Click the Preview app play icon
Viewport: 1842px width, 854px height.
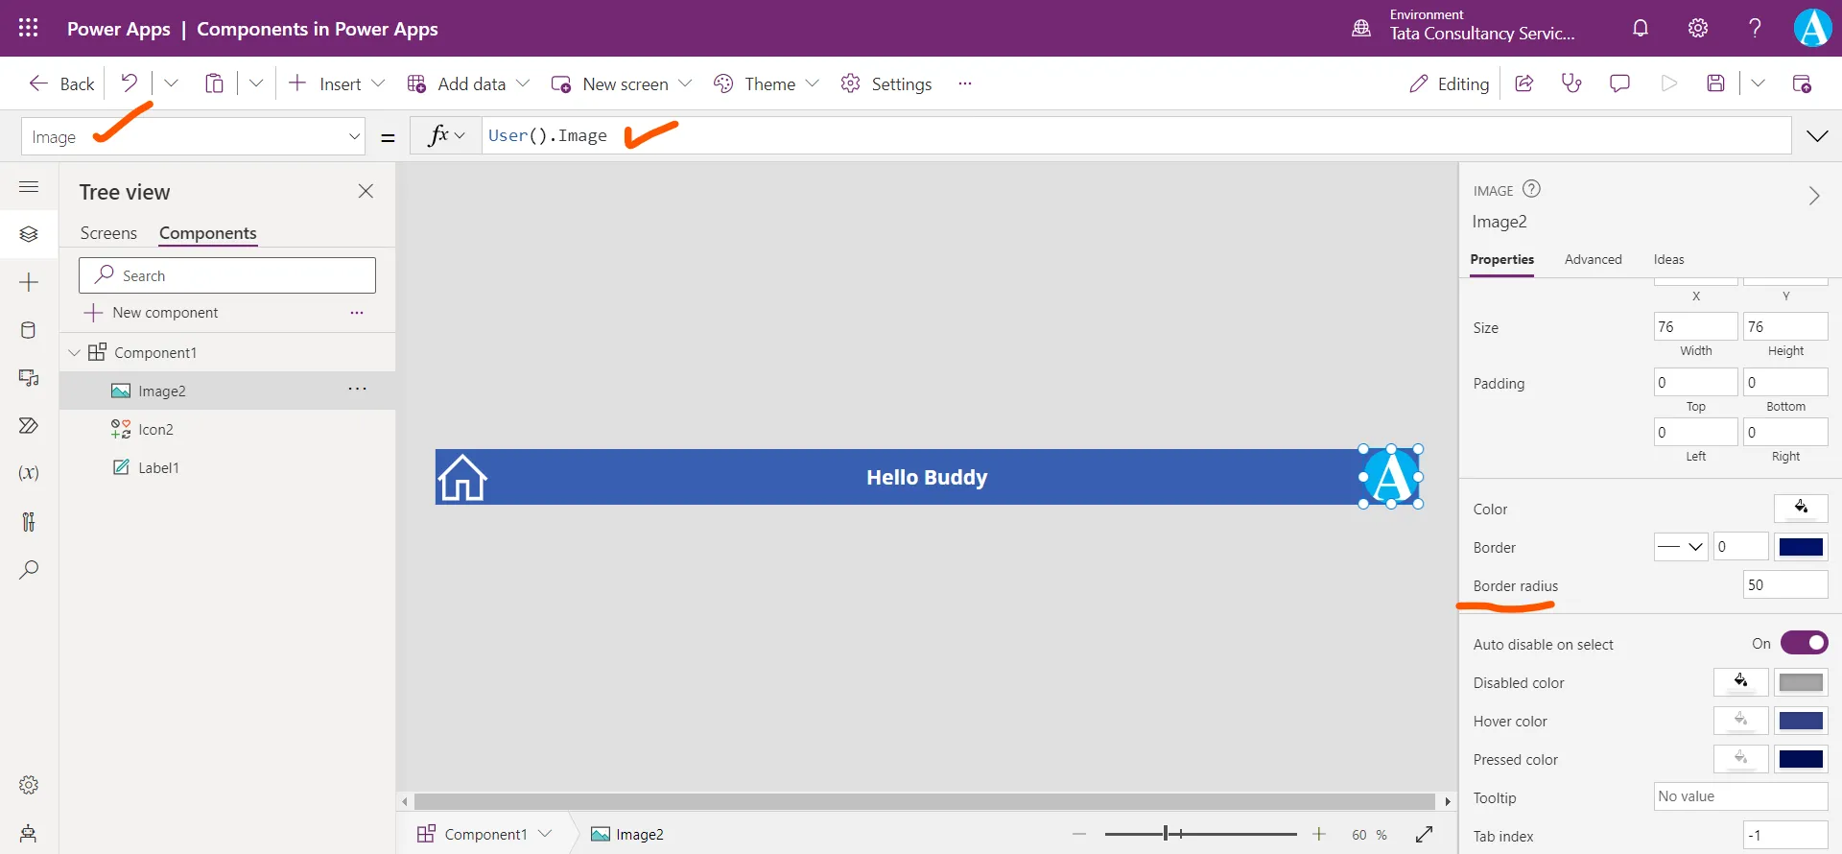click(x=1669, y=83)
